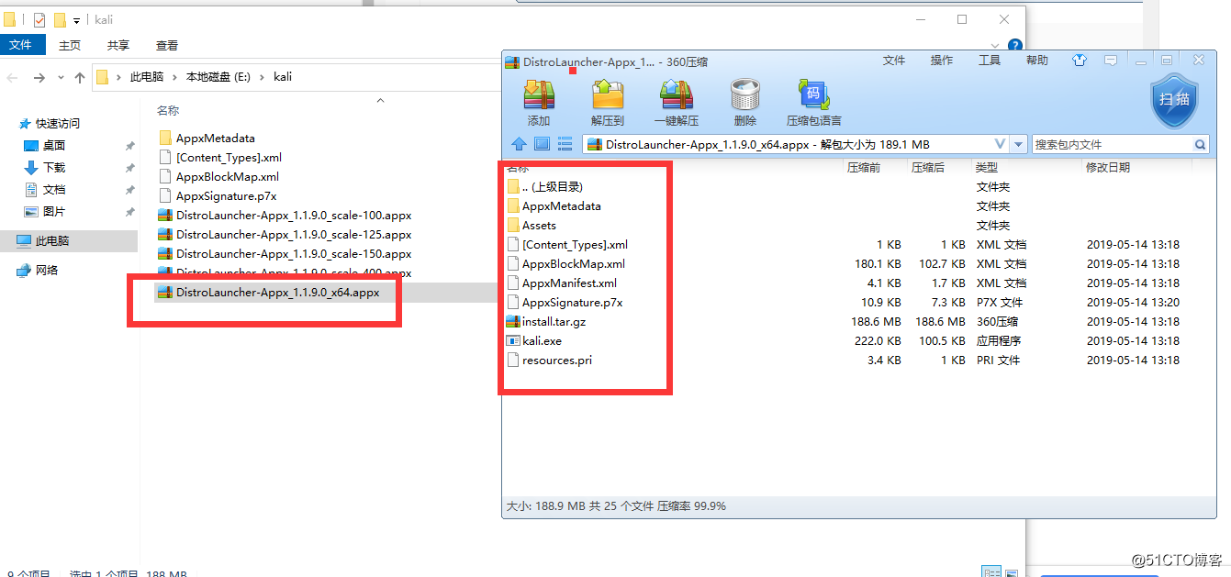Click 此电脑 in the address breadcrumb
Viewport: 1231px width, 577px height.
click(147, 77)
